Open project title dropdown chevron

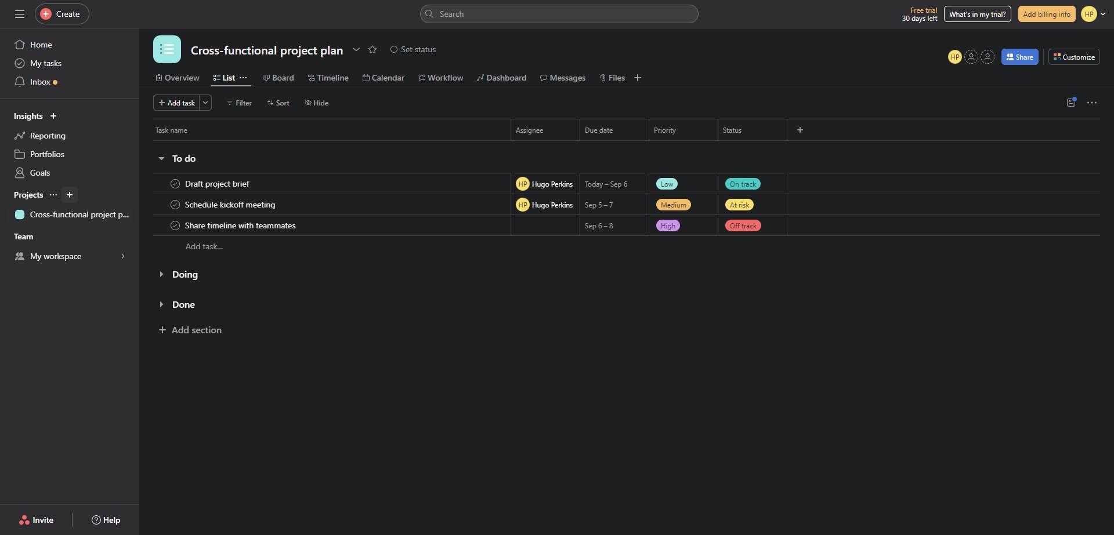click(x=356, y=50)
